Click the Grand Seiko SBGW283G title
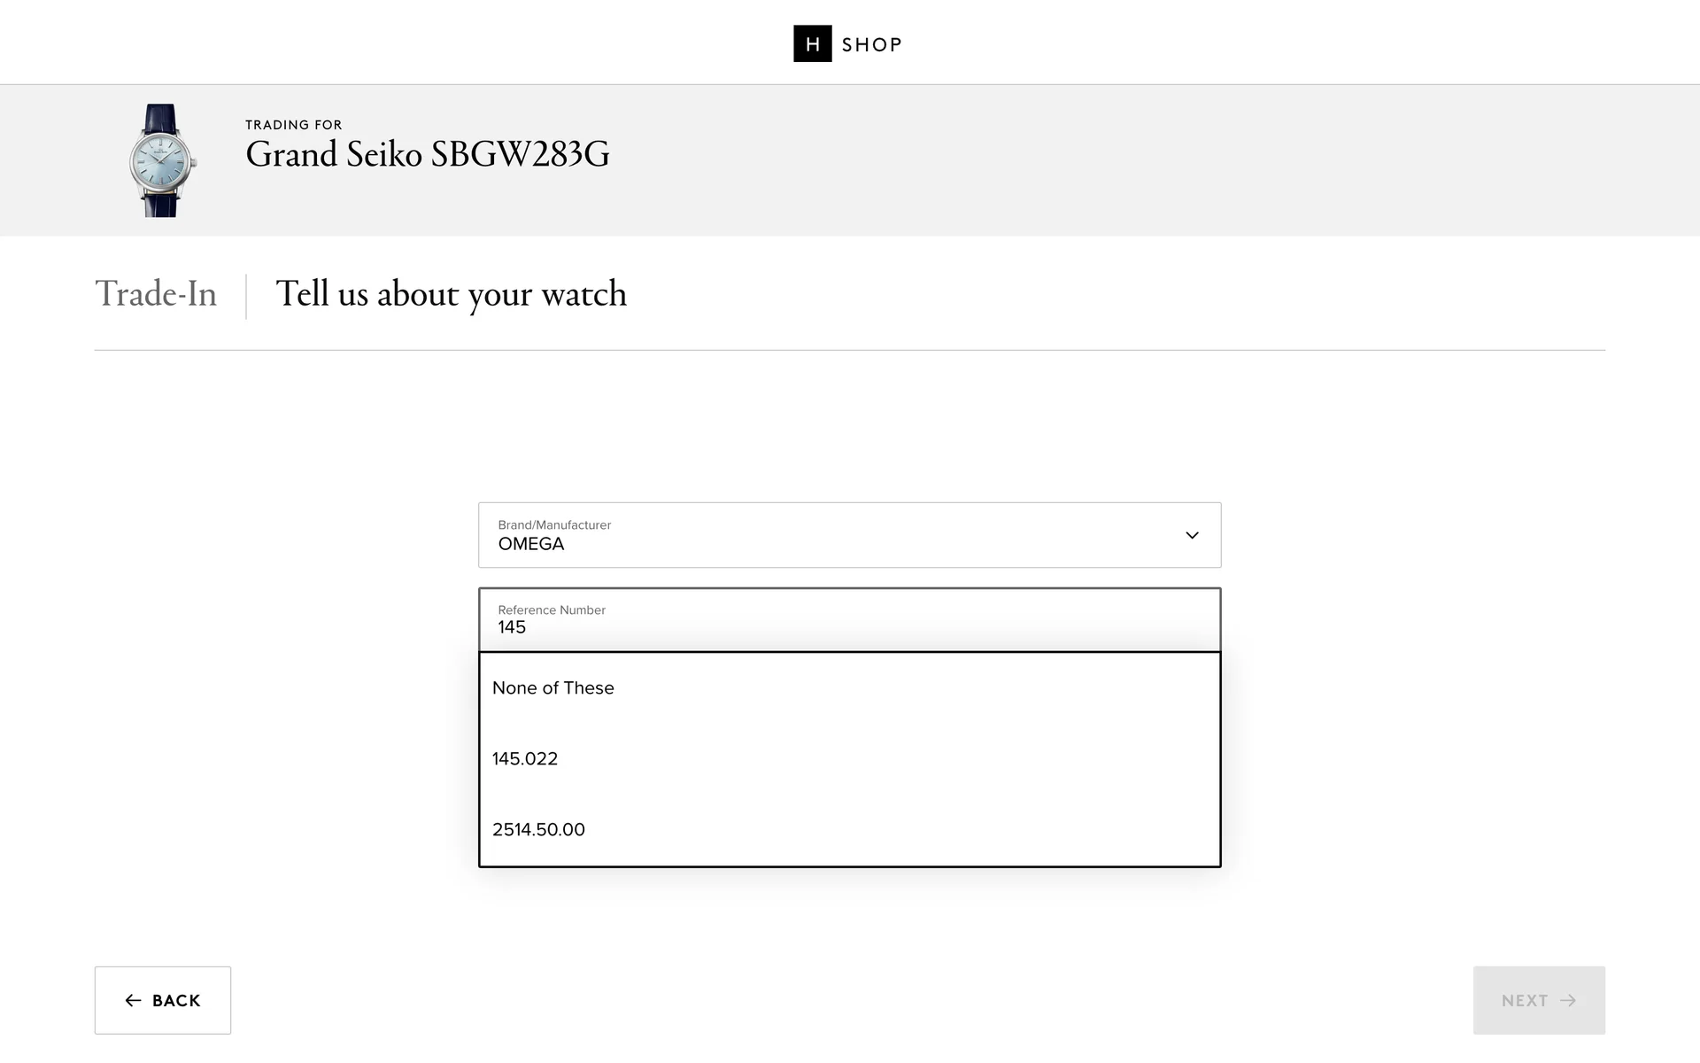 [427, 155]
